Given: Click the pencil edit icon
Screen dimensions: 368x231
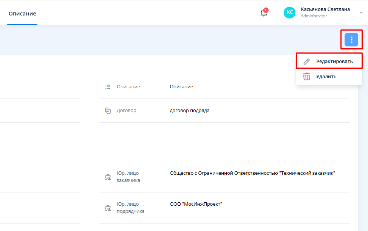Looking at the screenshot, I should click(x=307, y=61).
